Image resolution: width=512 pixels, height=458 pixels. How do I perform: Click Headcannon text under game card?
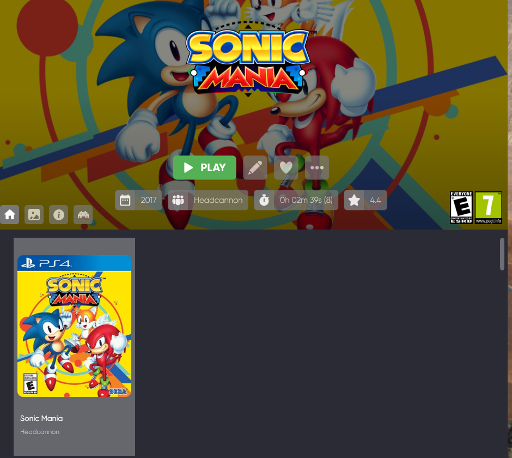click(x=40, y=432)
